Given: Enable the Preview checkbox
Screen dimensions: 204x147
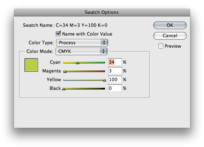Looking at the screenshot, I should point(161,46).
